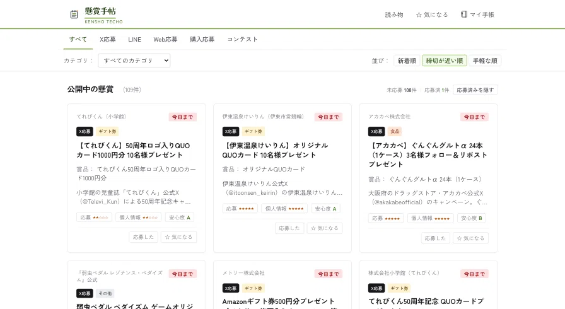Click the その他 tag on 弱虫ペダル card

coord(105,293)
